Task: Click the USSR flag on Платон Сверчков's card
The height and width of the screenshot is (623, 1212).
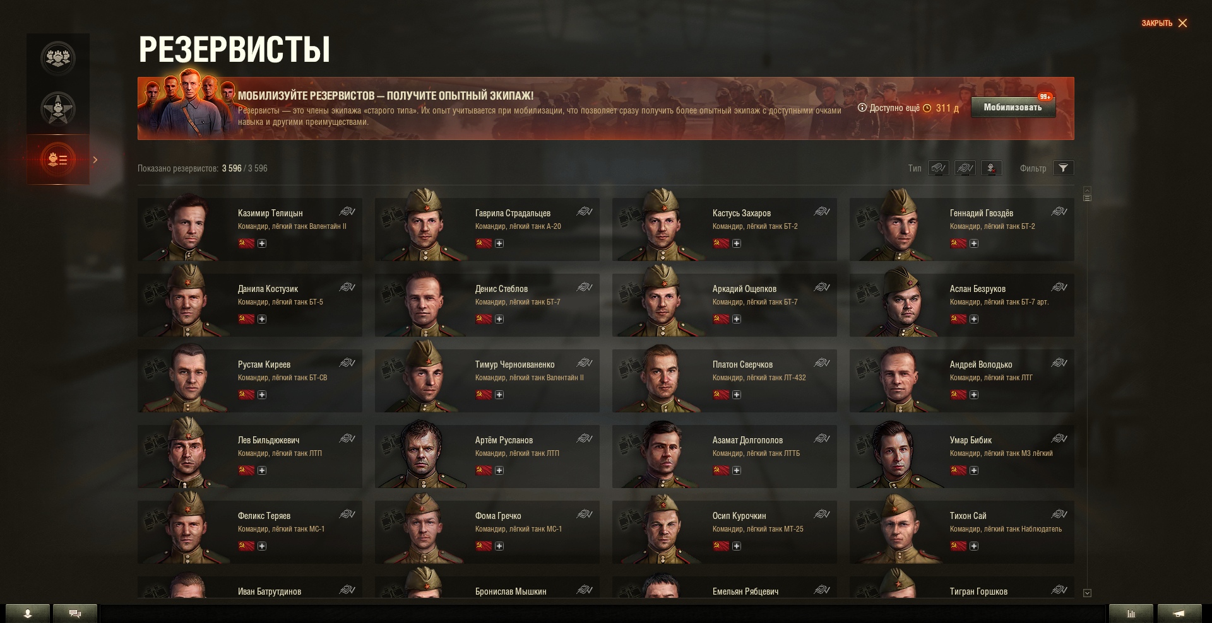Action: pyautogui.click(x=721, y=395)
